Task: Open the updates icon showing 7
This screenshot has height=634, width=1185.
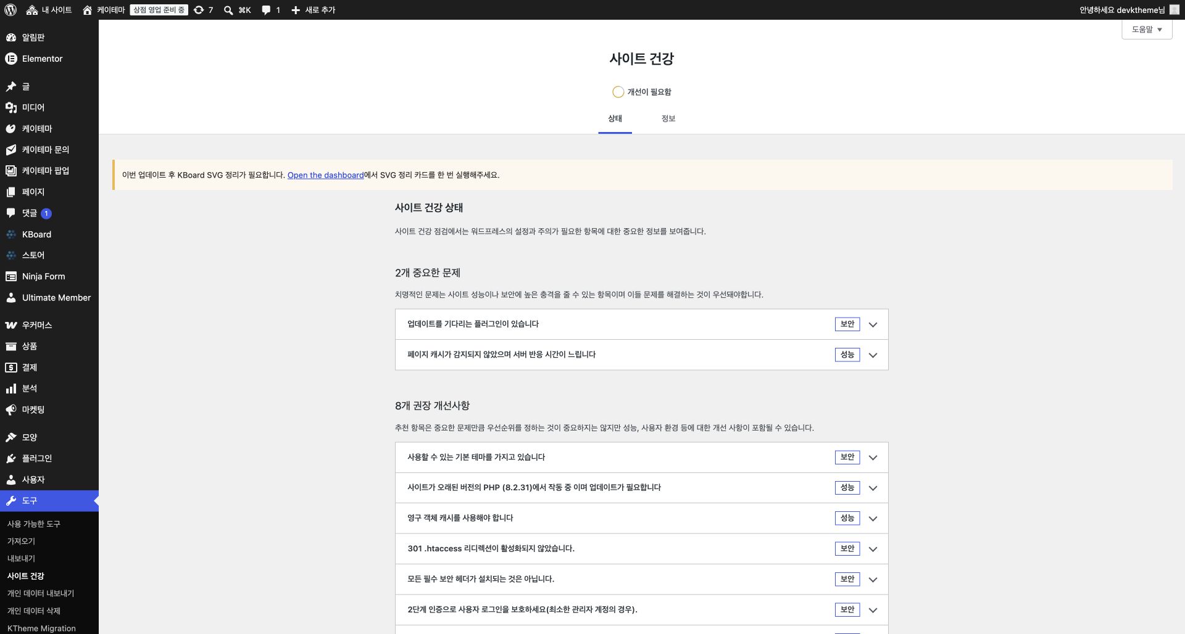Action: [x=199, y=10]
